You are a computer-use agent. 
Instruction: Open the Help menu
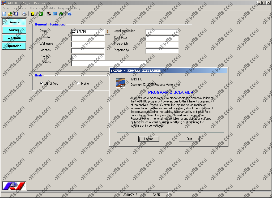click(77, 8)
